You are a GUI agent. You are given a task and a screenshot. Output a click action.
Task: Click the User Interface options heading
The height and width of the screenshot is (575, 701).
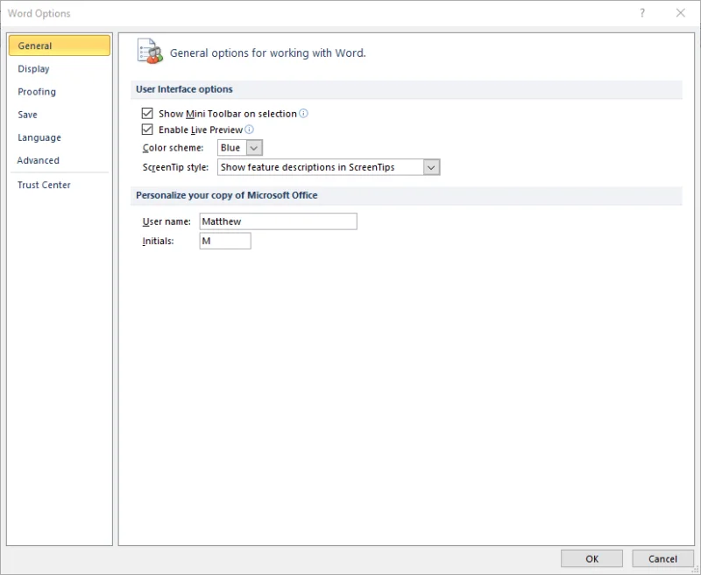(x=184, y=89)
